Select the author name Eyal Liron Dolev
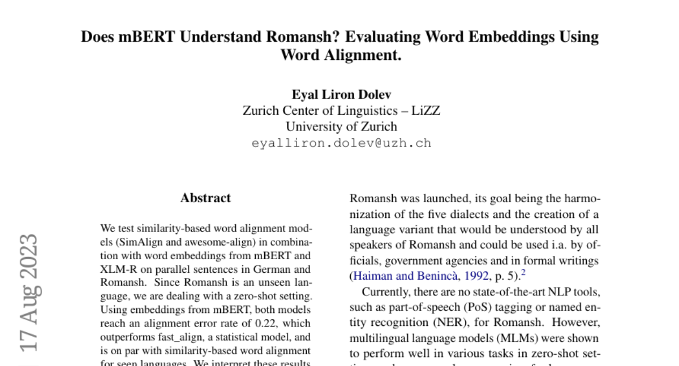The width and height of the screenshot is (679, 366). coord(341,94)
